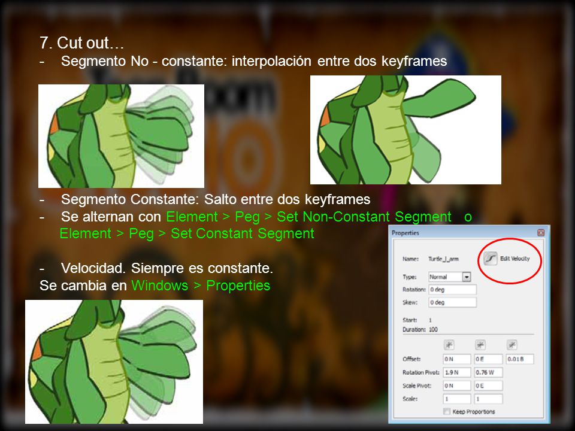575x431 pixels.
Task: Click the Edit Velocity curve icon
Action: click(490, 259)
